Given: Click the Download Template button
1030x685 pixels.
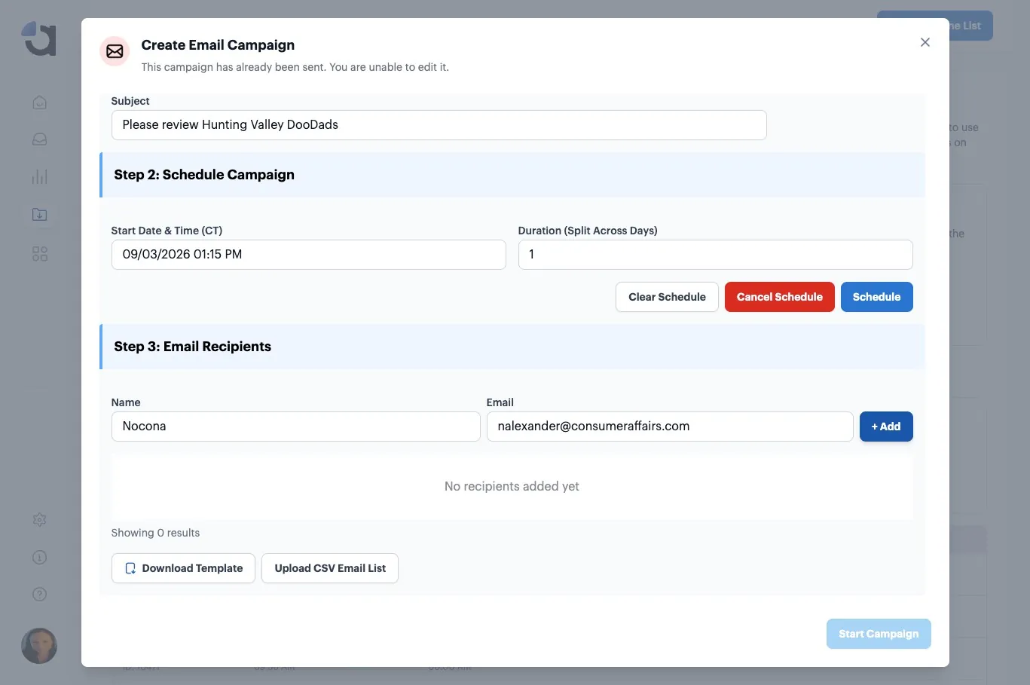Looking at the screenshot, I should [183, 568].
